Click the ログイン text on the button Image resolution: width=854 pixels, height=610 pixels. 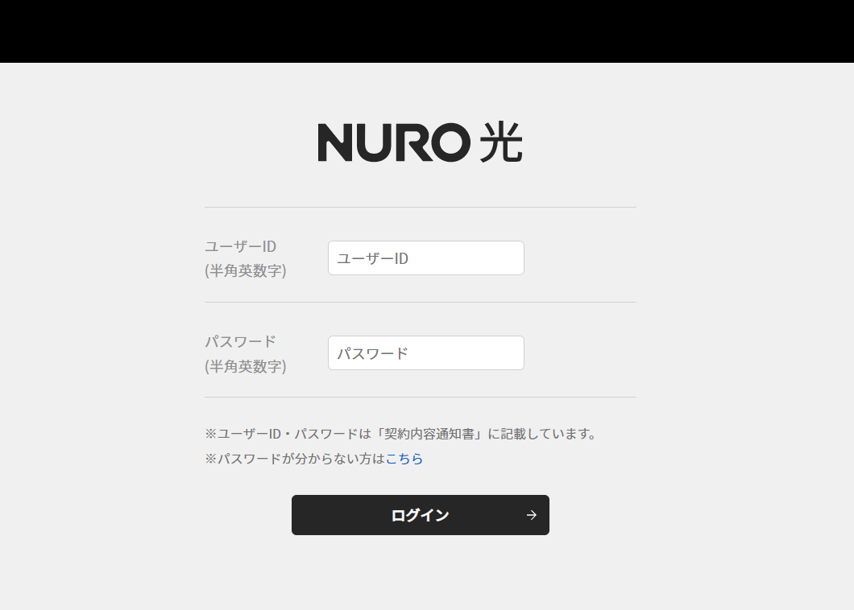[x=420, y=515]
